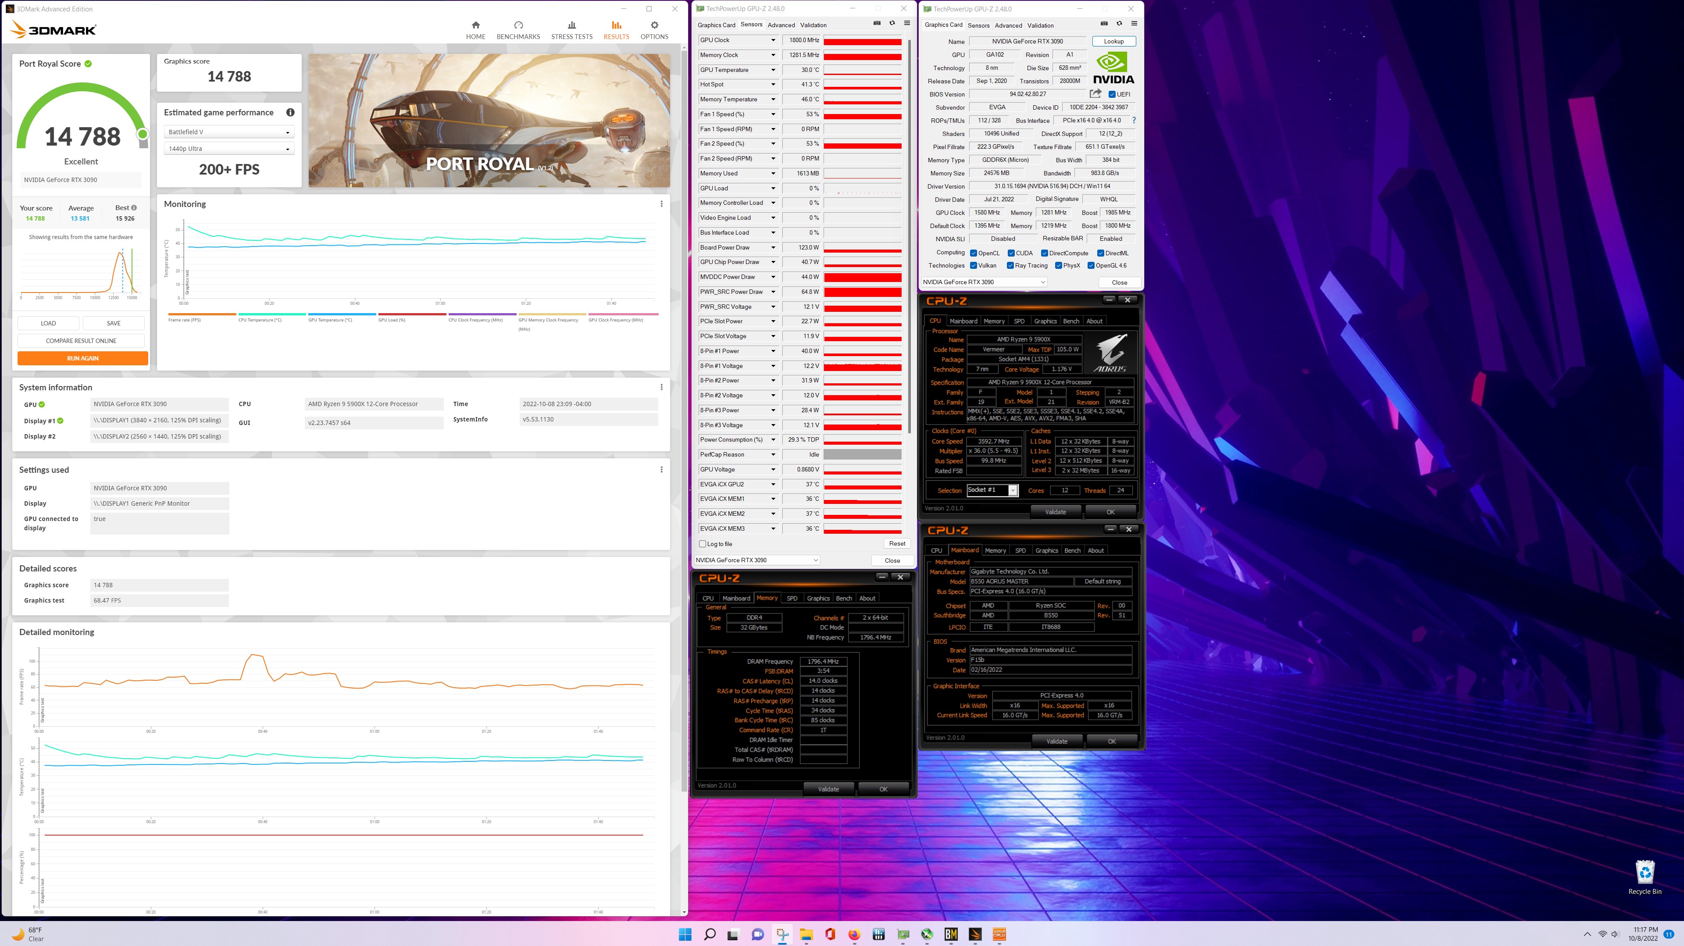Click RUN AGAIN button

[x=82, y=358]
